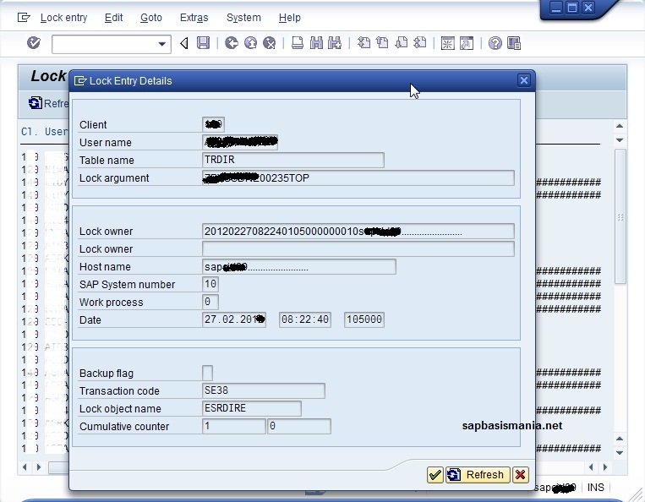Click the time field 08:22:40

[305, 319]
